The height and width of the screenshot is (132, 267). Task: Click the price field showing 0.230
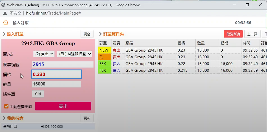56,74
